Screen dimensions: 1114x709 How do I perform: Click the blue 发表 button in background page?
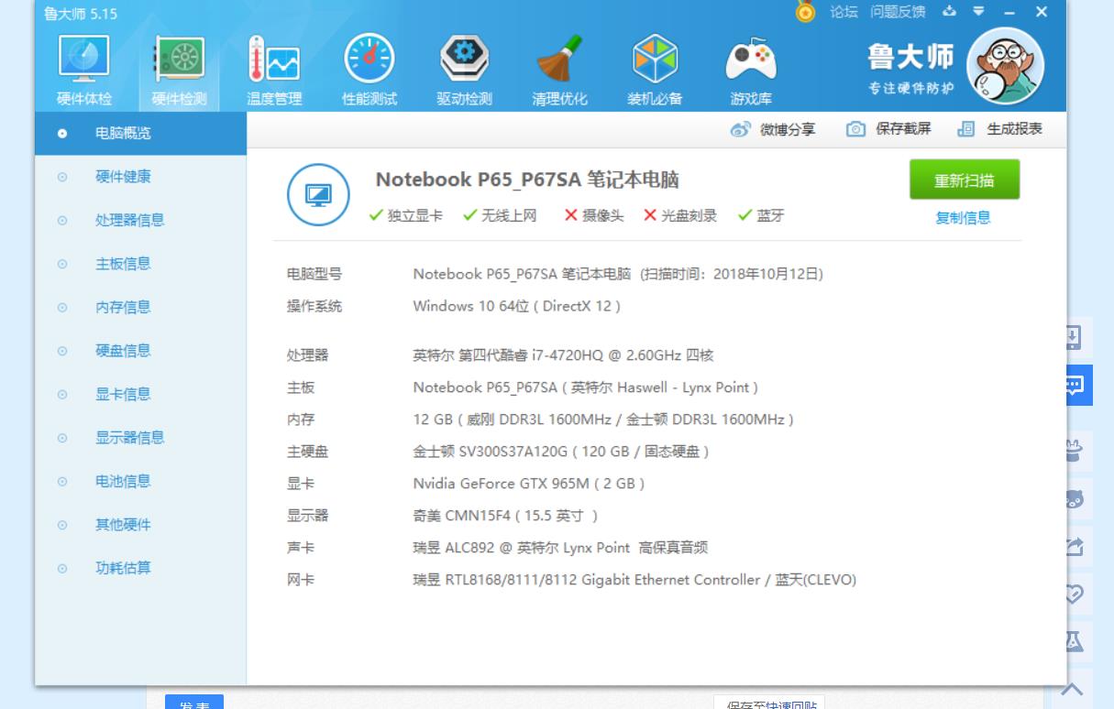194,702
